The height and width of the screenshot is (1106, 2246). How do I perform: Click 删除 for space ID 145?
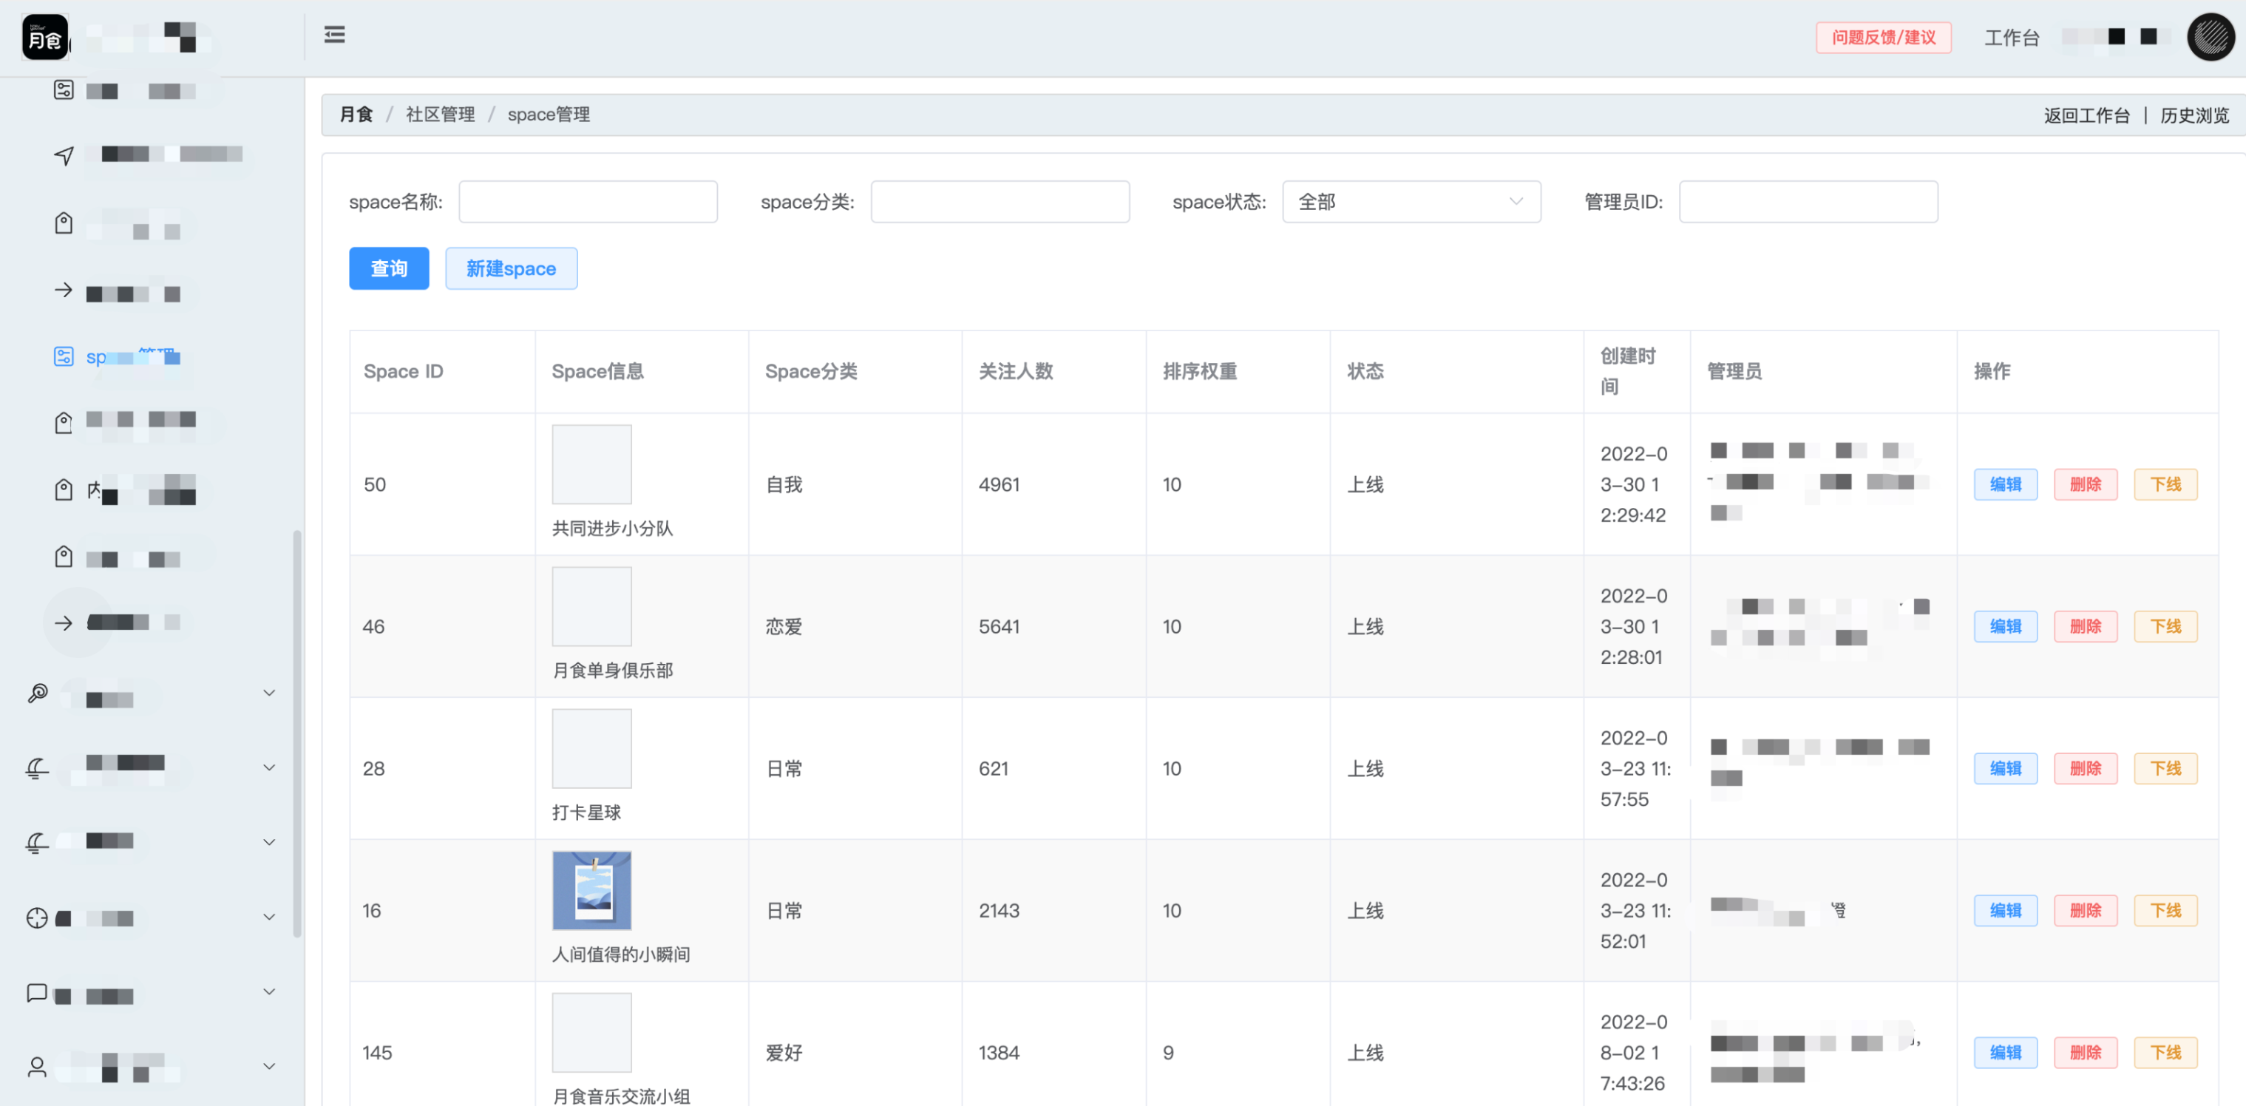[2086, 1054]
